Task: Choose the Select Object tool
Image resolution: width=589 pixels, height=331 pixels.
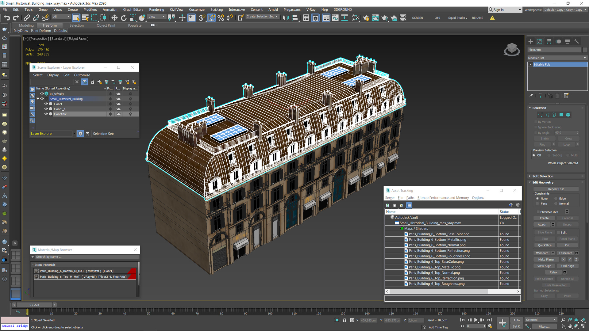Action: click(76, 18)
